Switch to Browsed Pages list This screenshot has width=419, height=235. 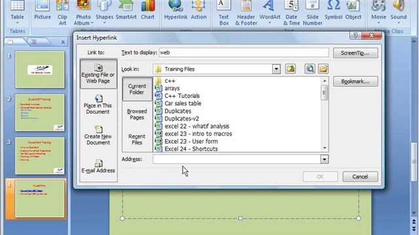pyautogui.click(x=137, y=114)
